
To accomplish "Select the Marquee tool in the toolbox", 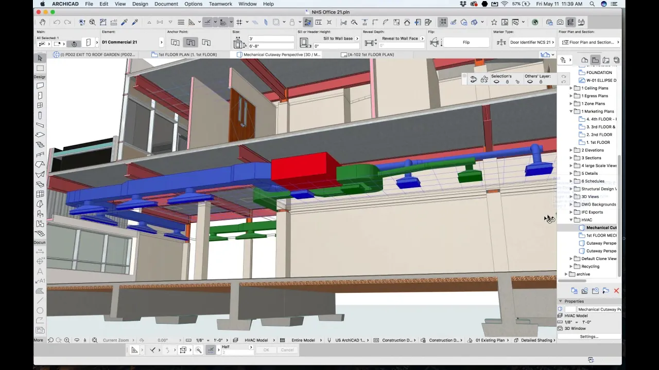I will click(40, 68).
